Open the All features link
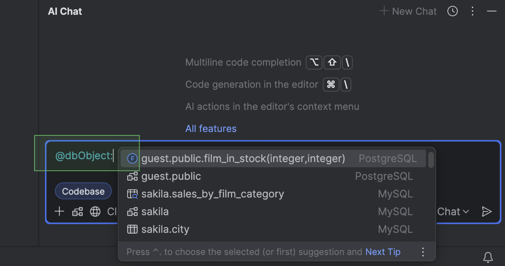505x266 pixels. (x=211, y=129)
